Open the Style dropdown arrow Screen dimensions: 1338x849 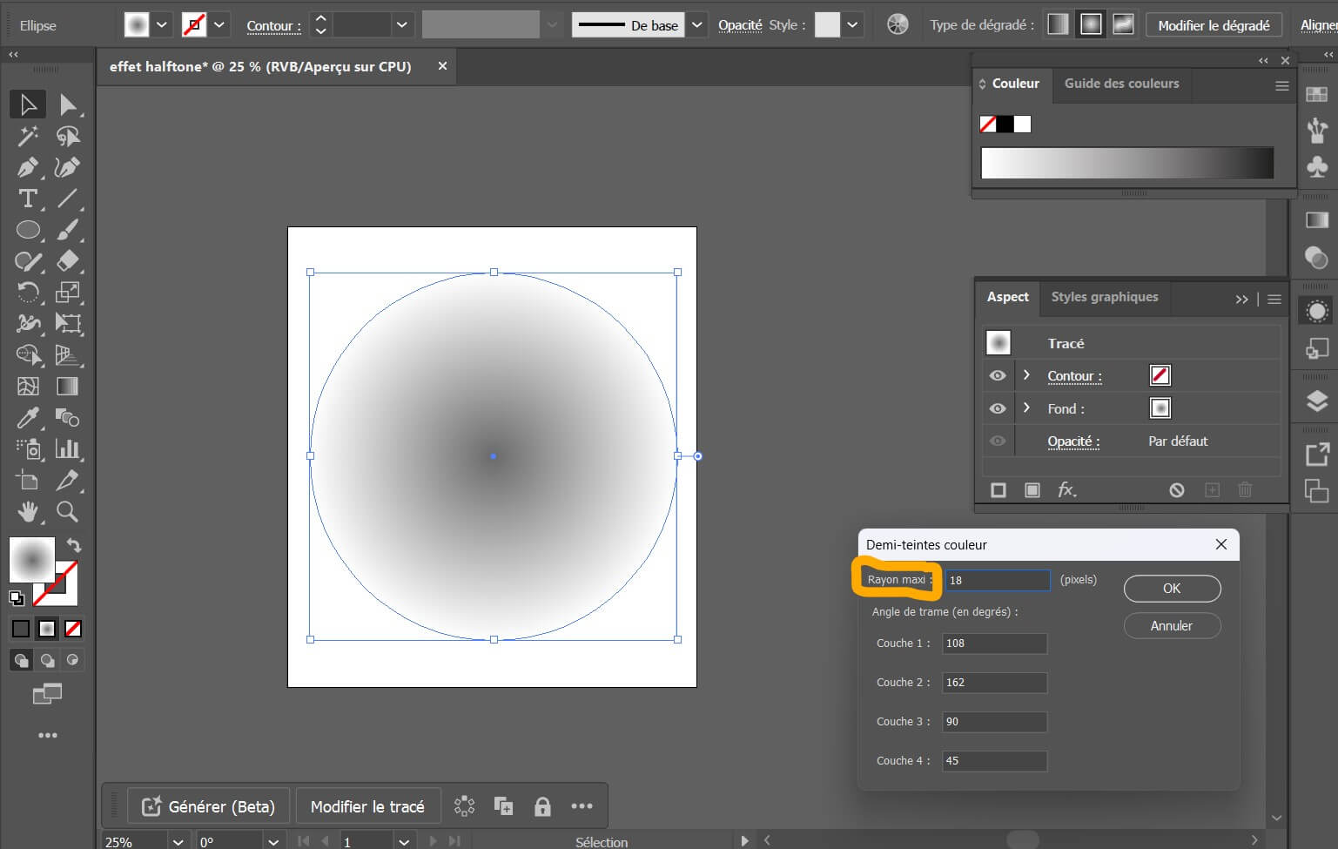click(852, 24)
